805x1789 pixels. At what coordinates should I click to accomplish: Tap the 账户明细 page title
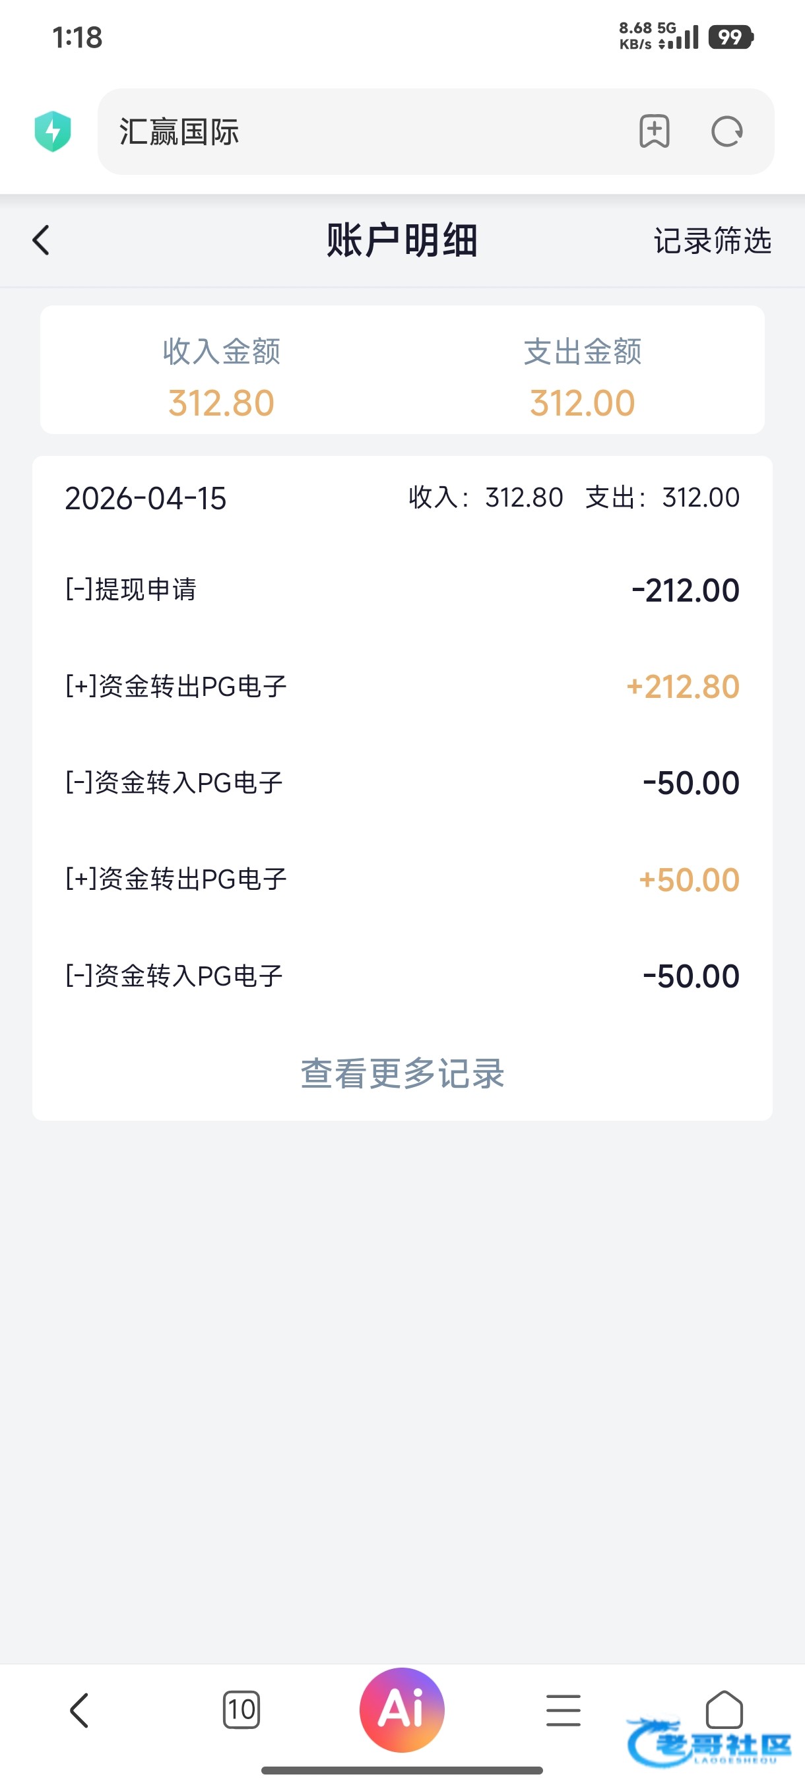pos(402,241)
